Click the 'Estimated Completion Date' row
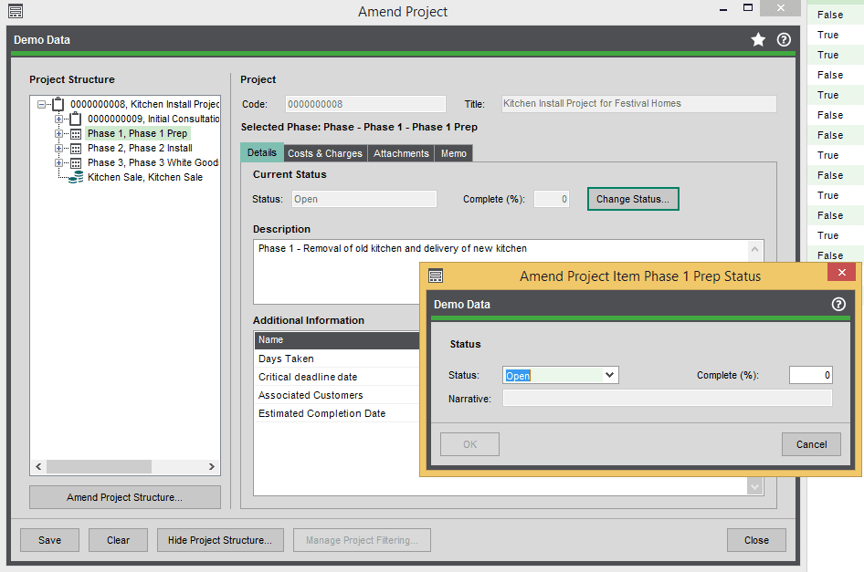The height and width of the screenshot is (572, 864). pos(337,413)
